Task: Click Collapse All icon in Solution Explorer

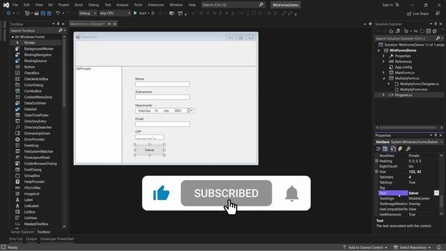Action: 429,31
